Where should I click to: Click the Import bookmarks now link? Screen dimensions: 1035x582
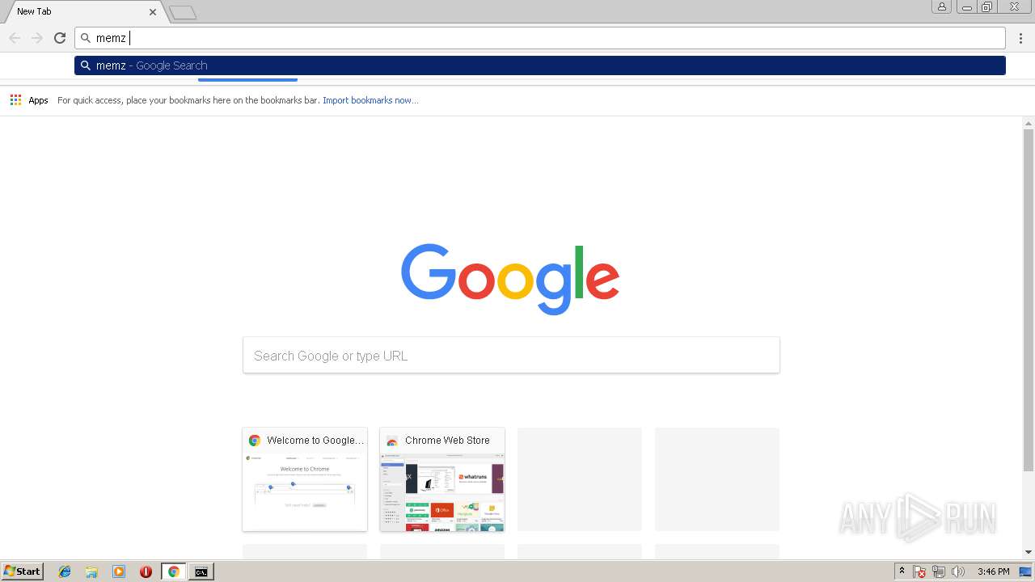click(370, 100)
